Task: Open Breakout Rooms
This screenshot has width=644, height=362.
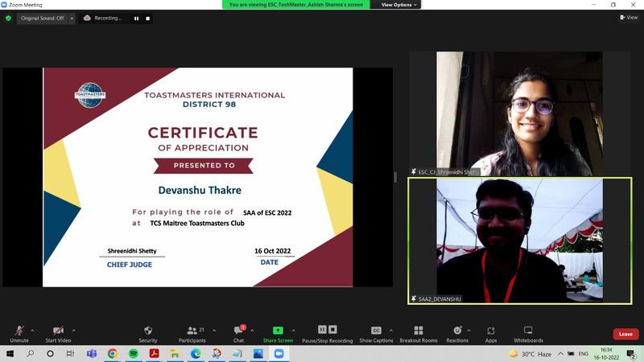Action: click(x=418, y=334)
